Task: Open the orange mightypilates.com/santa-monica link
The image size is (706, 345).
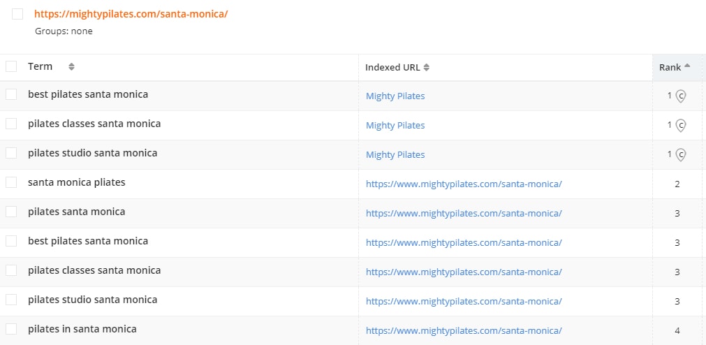Action: 131,14
